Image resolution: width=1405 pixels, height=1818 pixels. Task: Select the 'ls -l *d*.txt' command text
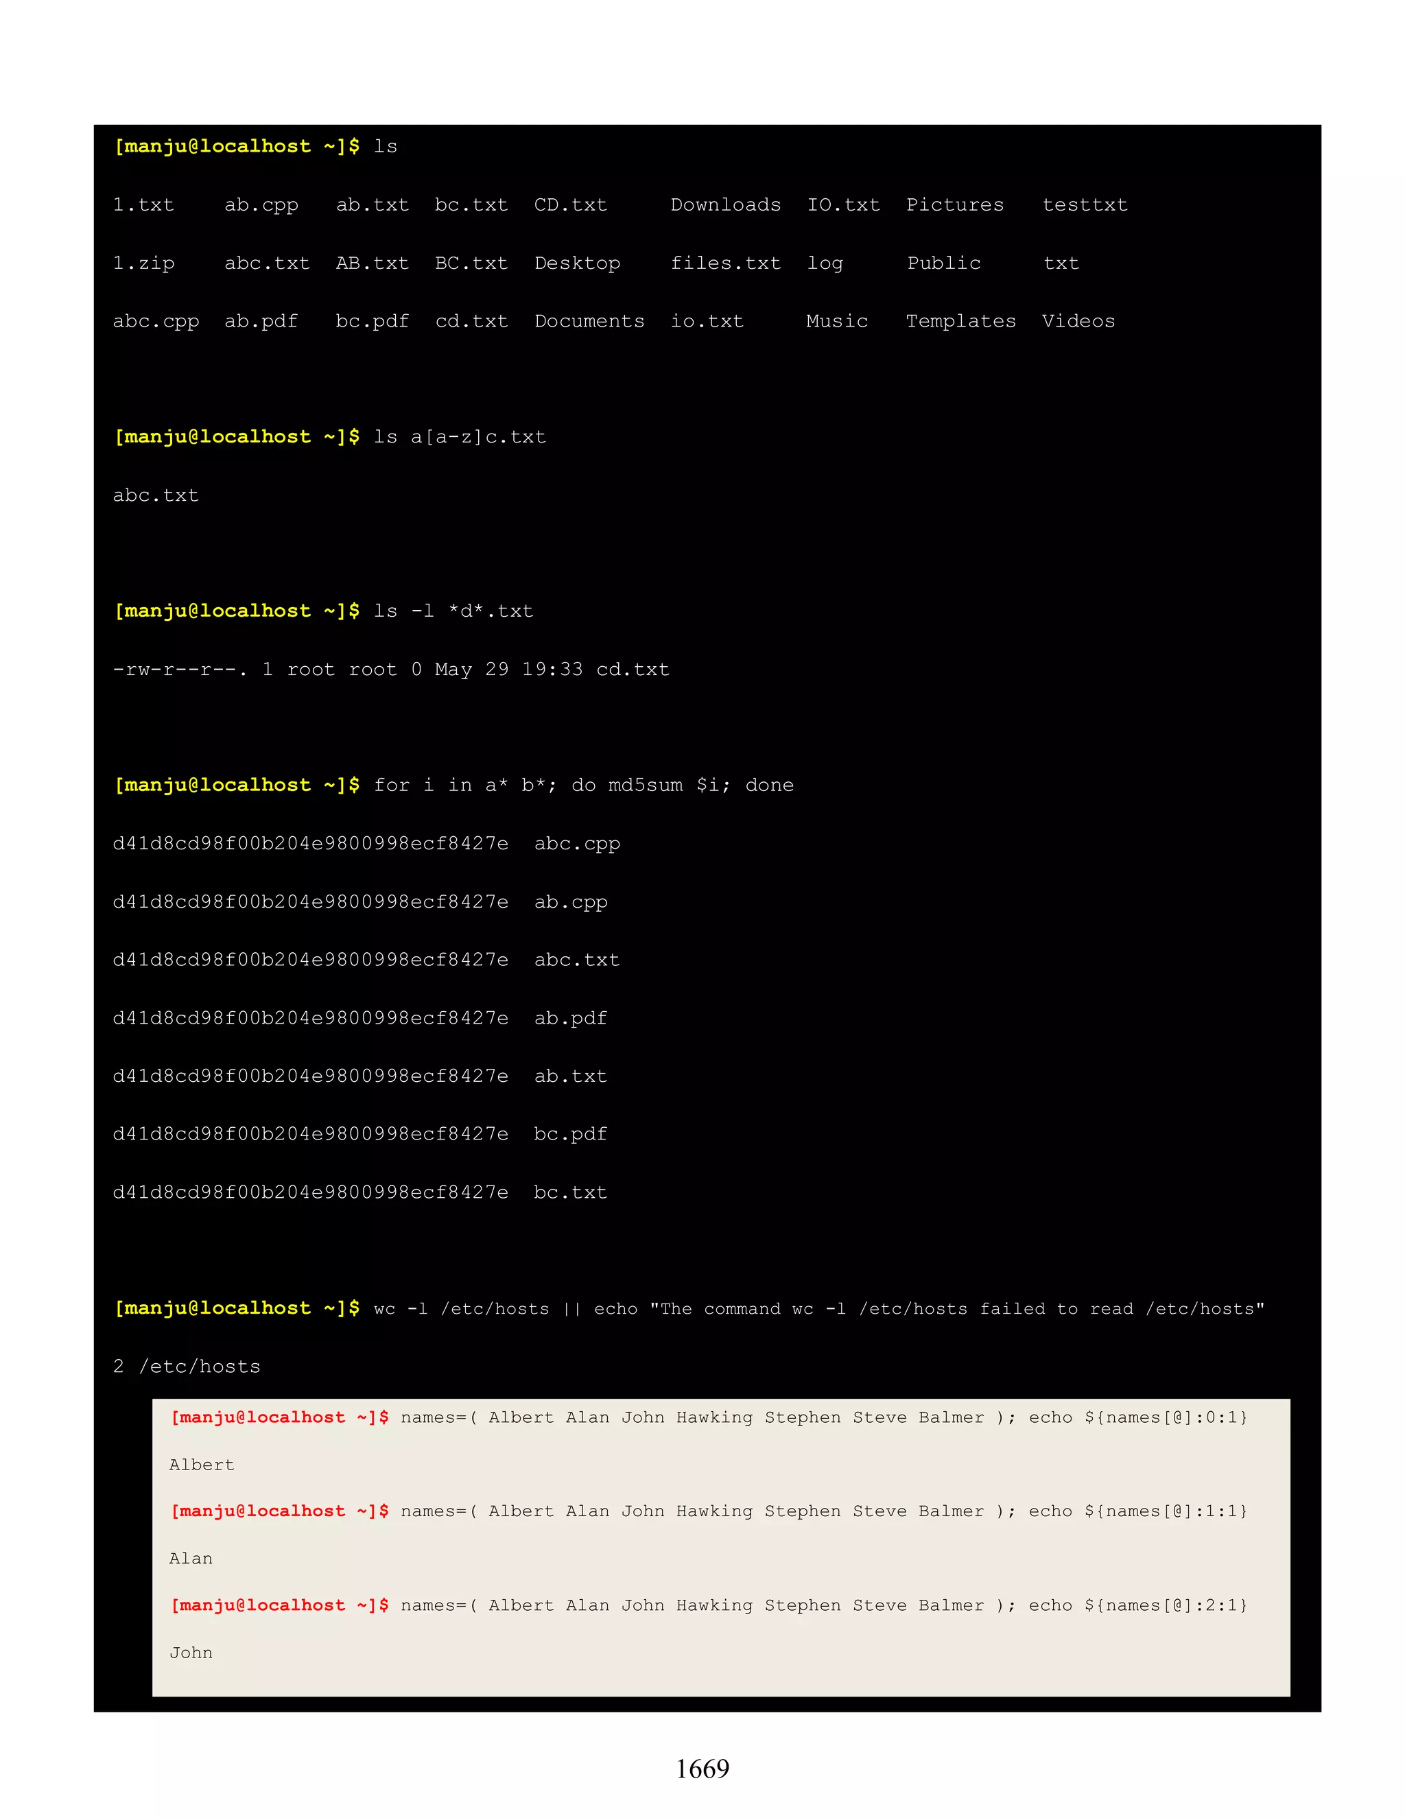tap(453, 611)
